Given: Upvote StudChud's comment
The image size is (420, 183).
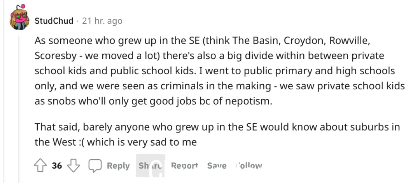Looking at the screenshot, I should point(40,166).
